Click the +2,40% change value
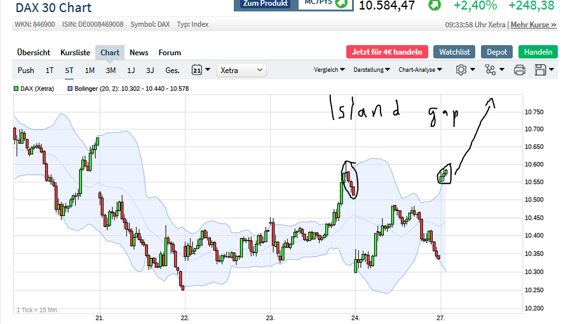568x324 pixels. point(475,6)
